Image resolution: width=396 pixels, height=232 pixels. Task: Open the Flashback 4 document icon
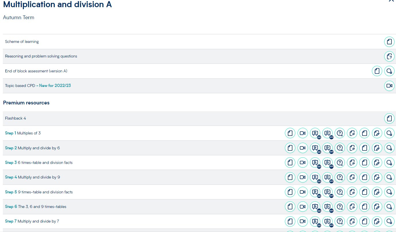389,118
